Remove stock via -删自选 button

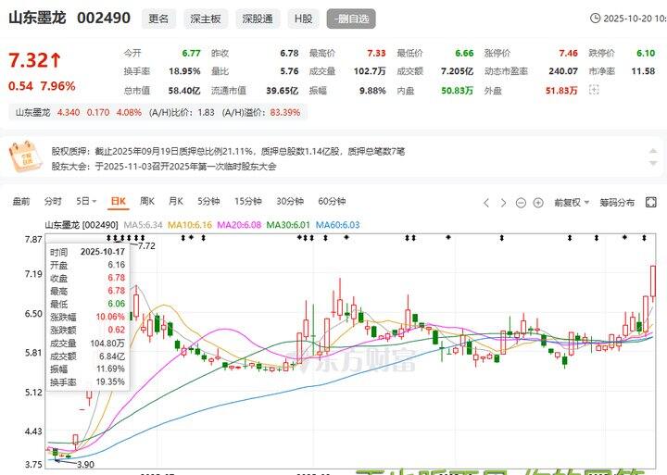[x=351, y=19]
